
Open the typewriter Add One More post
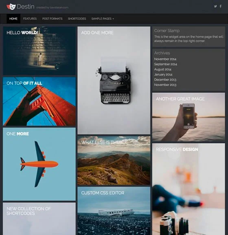point(114,81)
